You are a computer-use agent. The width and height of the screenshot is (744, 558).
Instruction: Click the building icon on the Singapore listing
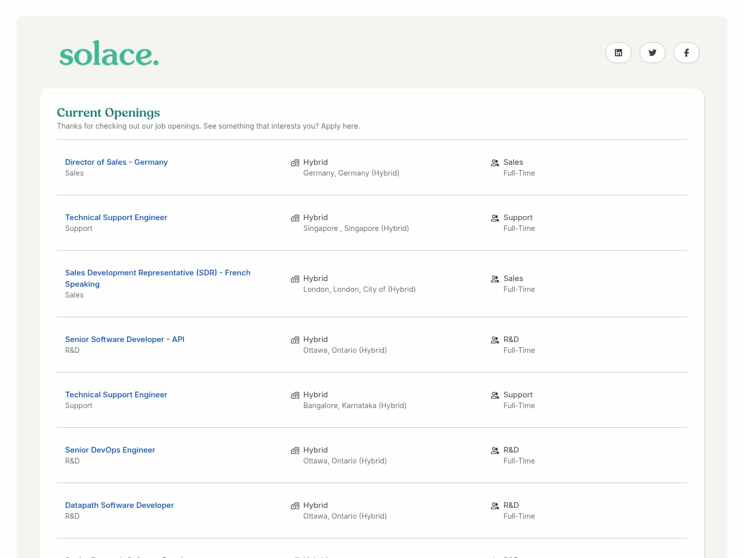pyautogui.click(x=295, y=218)
